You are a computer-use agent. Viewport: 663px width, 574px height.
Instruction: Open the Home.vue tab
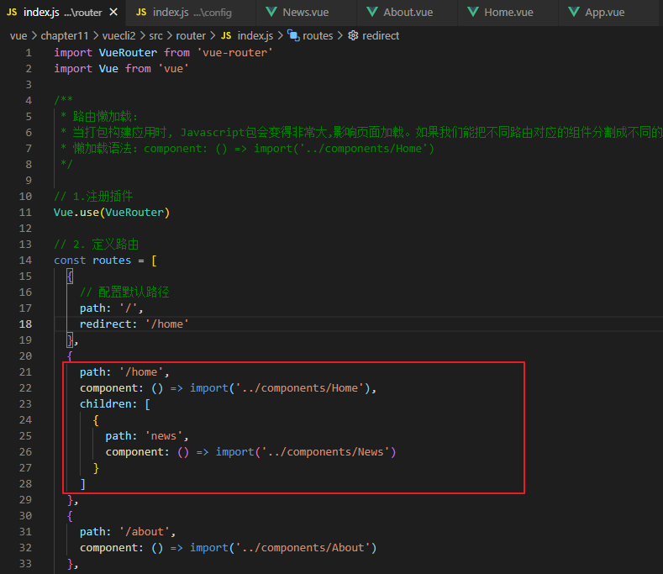[x=508, y=13]
